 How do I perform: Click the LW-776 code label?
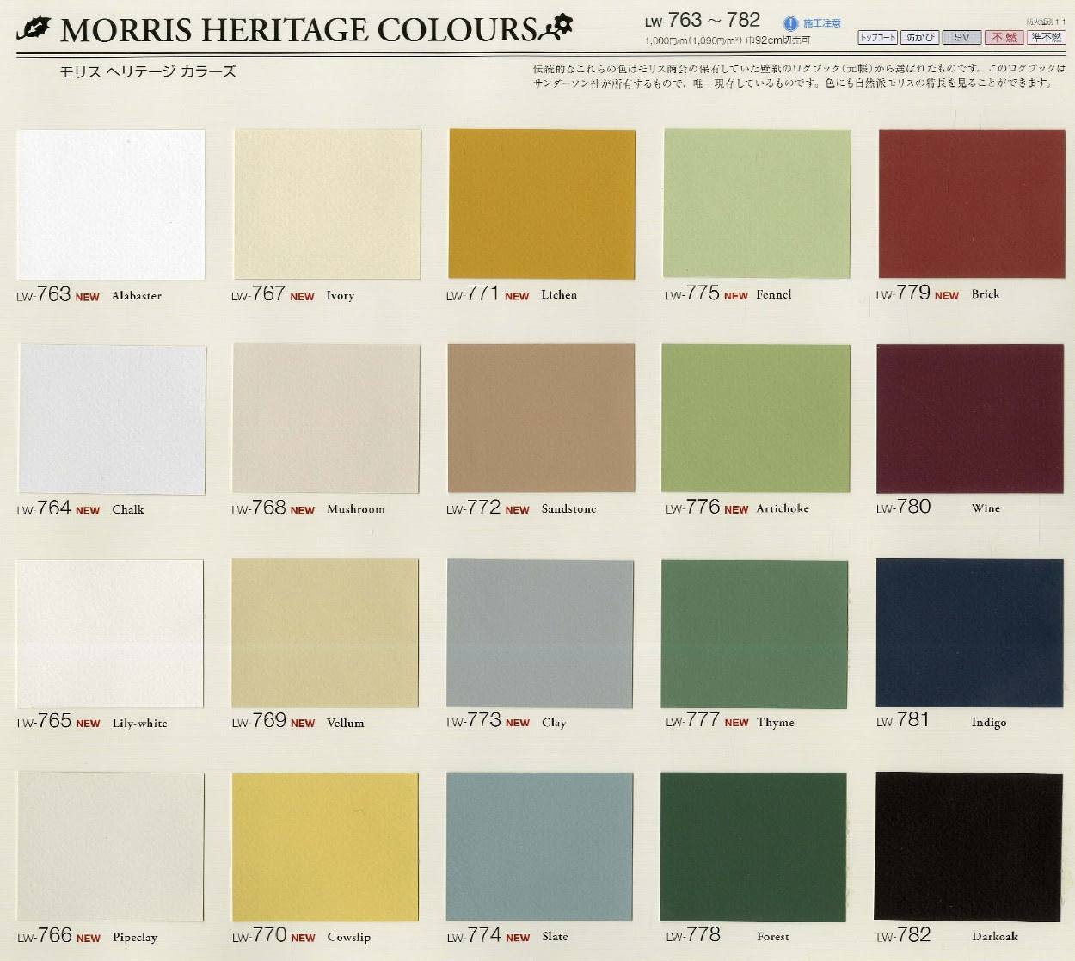click(x=692, y=508)
